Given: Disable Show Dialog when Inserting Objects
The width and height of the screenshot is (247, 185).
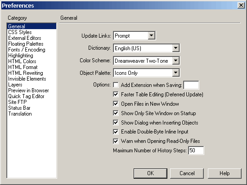Looking at the screenshot, I should tap(116, 122).
